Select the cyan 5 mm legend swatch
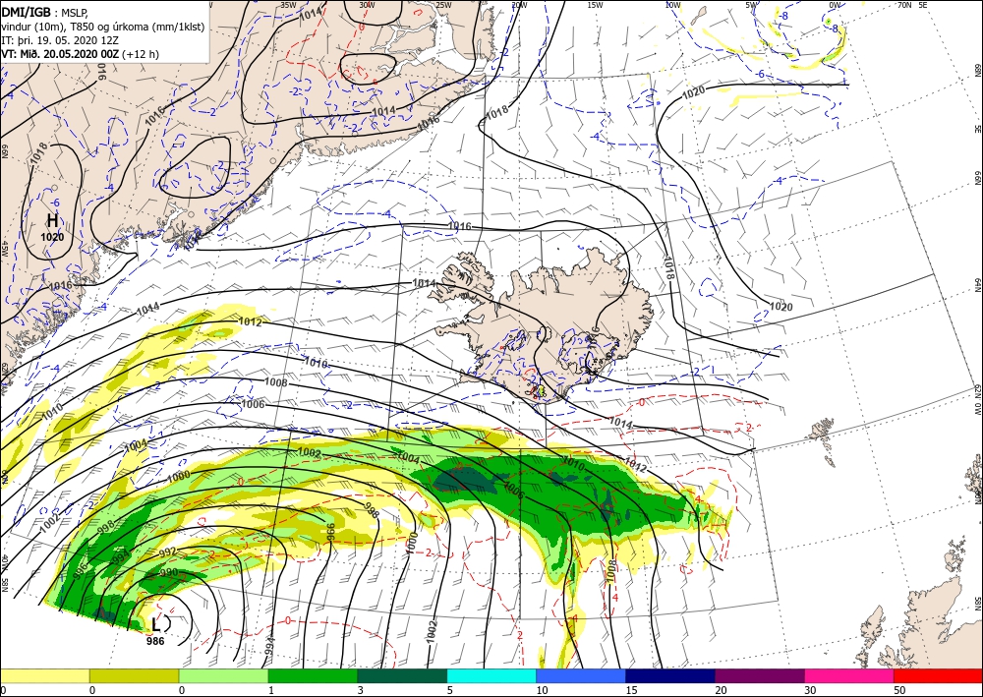Image resolution: width=983 pixels, height=697 pixels. point(491,675)
